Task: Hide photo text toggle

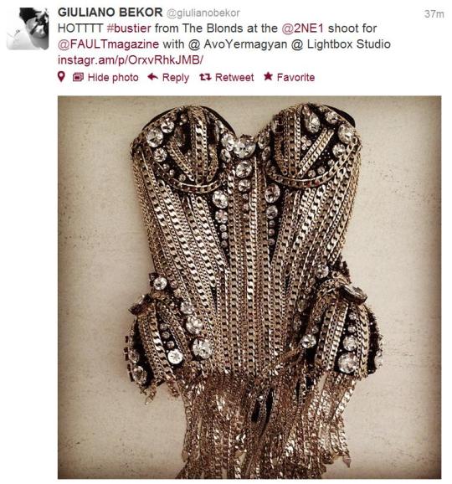Action: (113, 78)
